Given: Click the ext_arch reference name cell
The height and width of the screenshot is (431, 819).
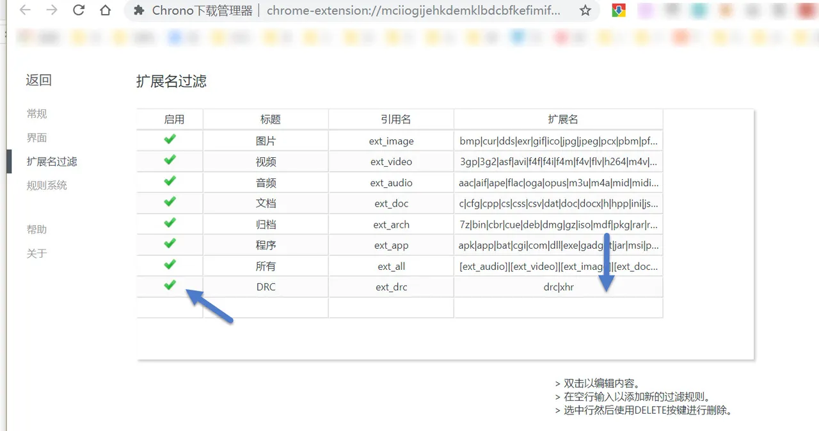Looking at the screenshot, I should coord(392,224).
